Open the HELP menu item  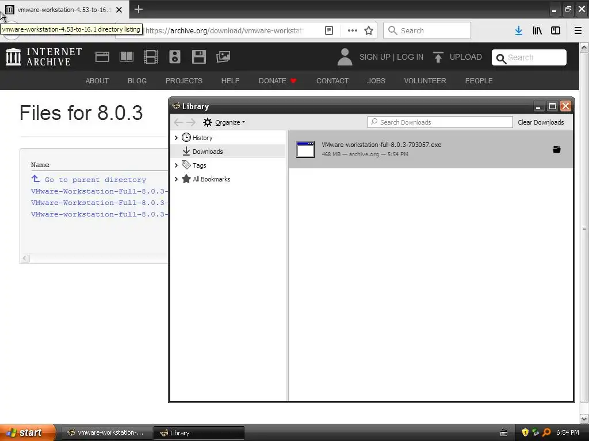(230, 80)
